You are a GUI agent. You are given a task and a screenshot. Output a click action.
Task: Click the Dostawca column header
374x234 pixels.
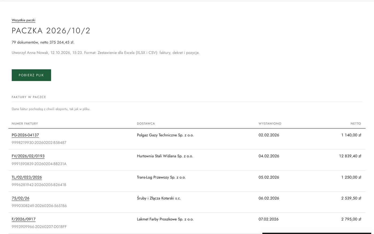tap(146, 124)
